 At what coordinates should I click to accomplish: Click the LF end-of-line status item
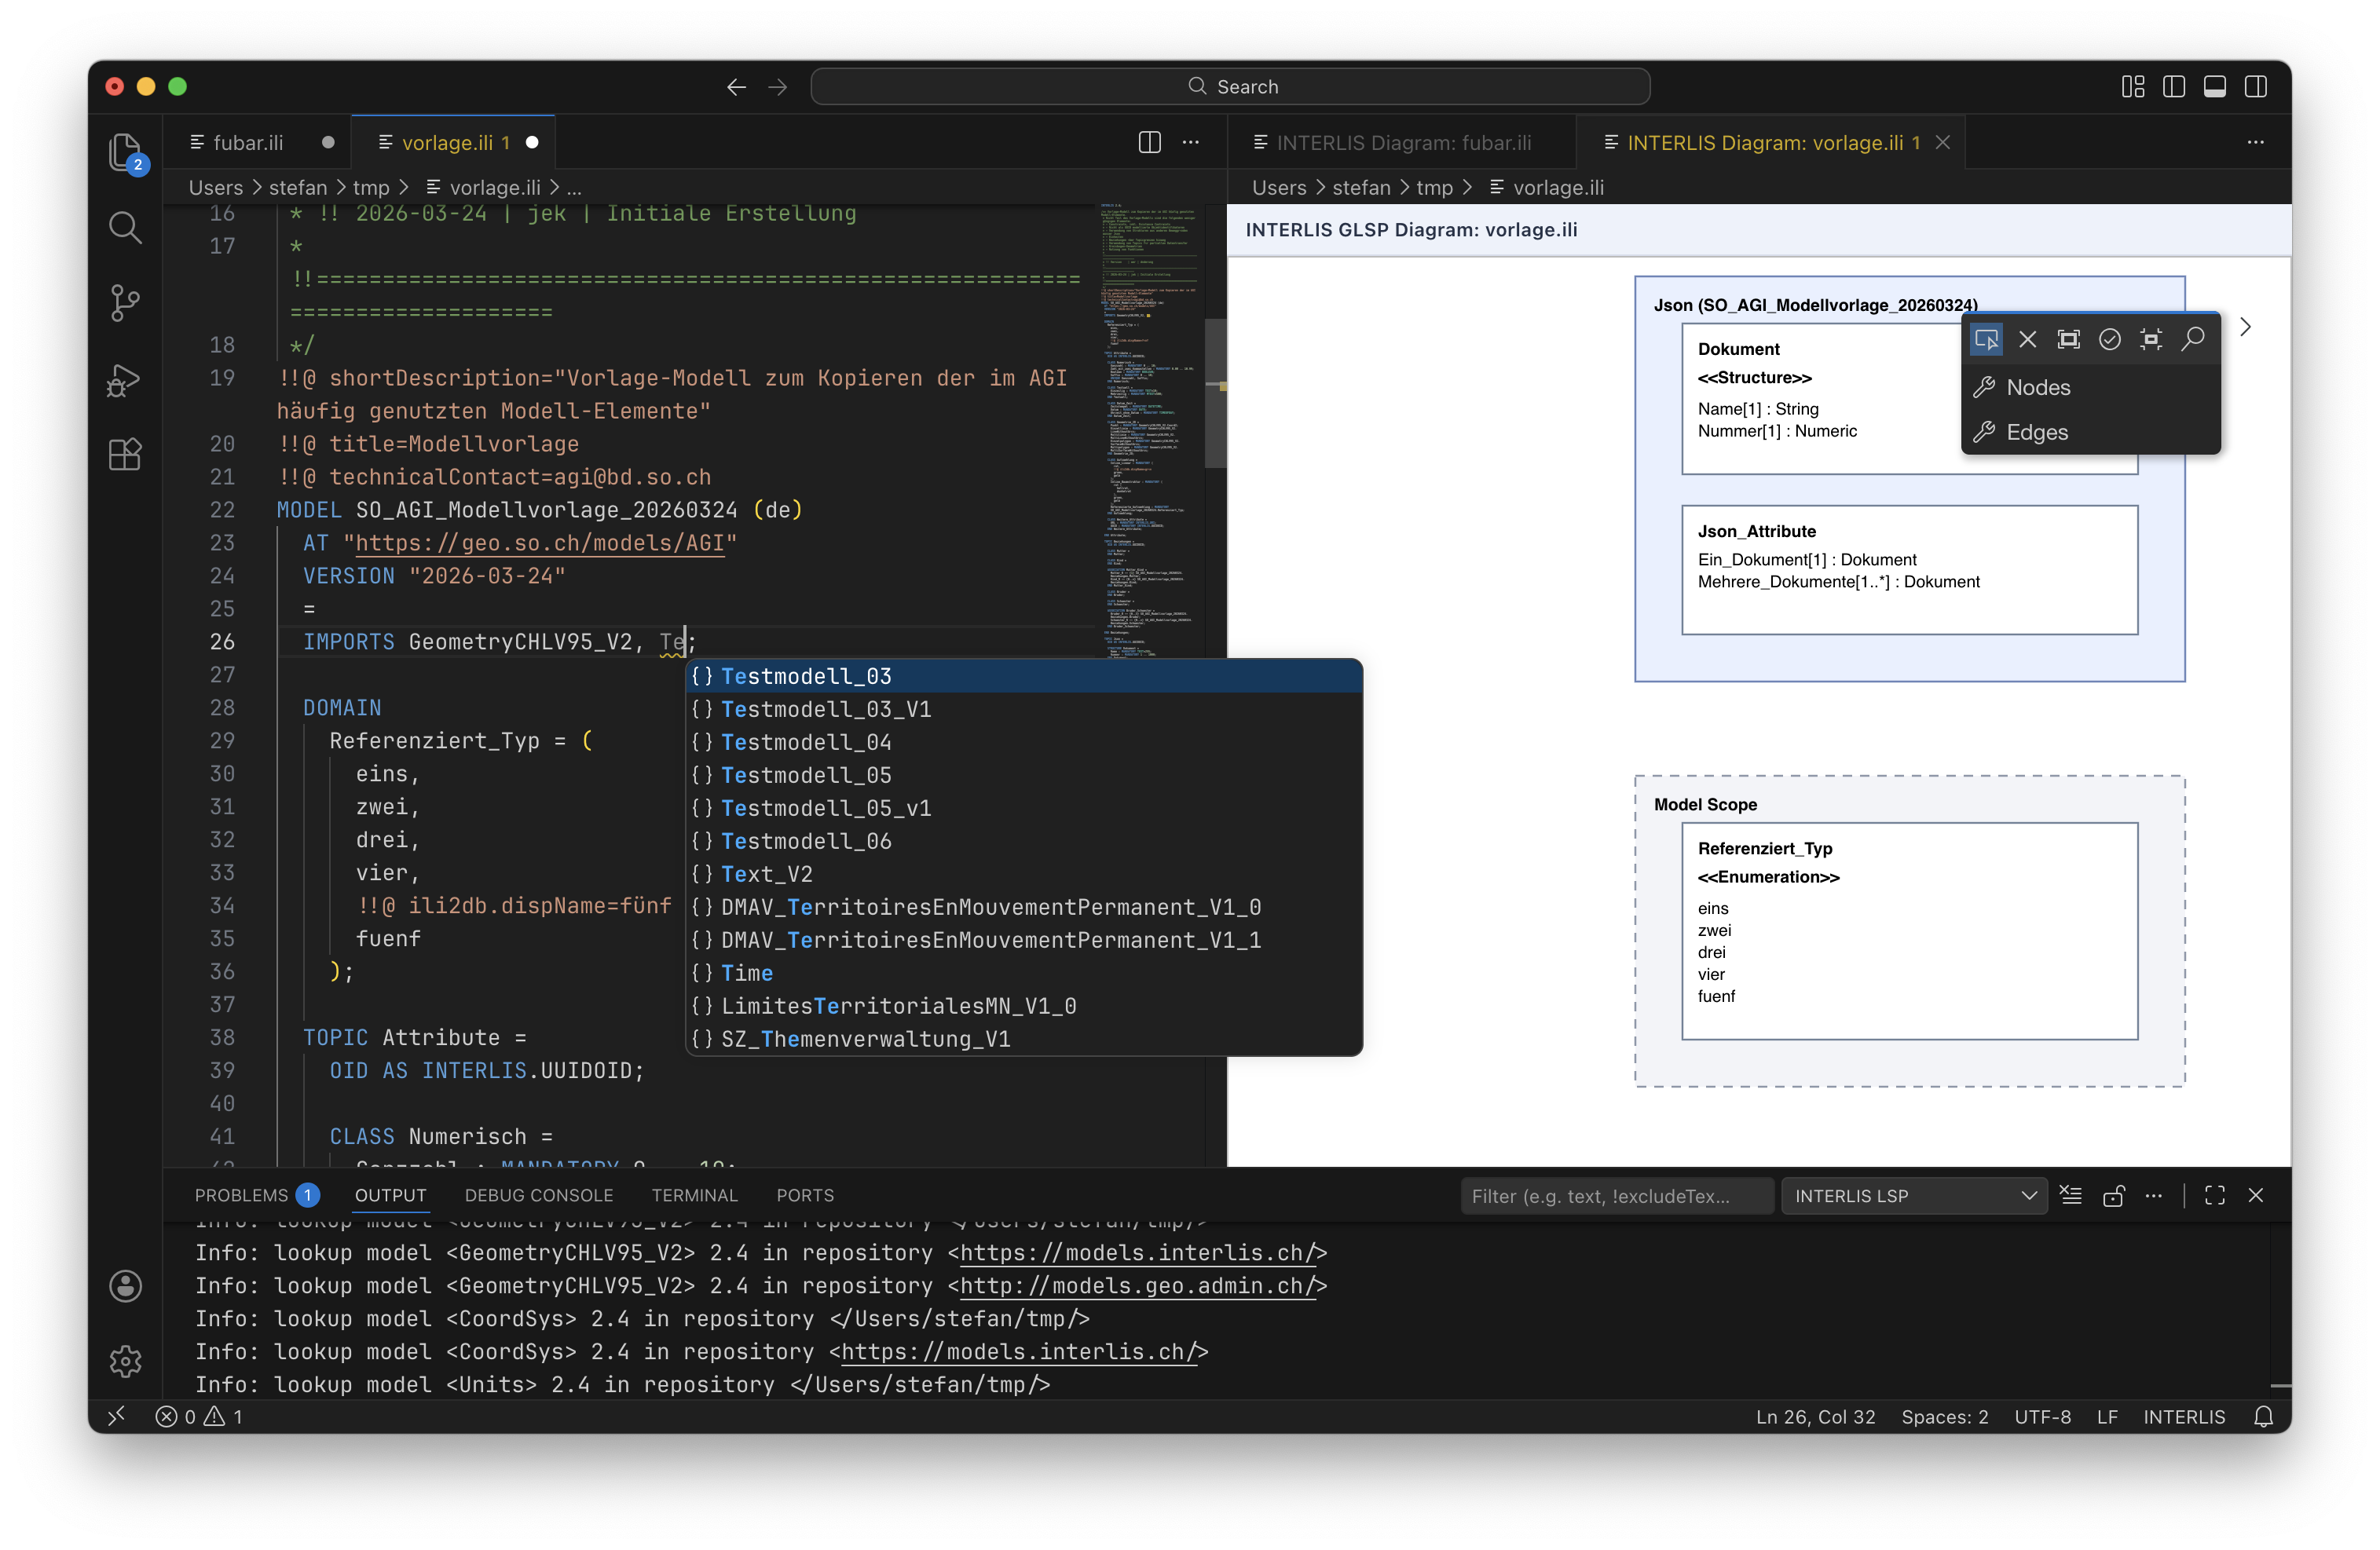pos(2107,1416)
